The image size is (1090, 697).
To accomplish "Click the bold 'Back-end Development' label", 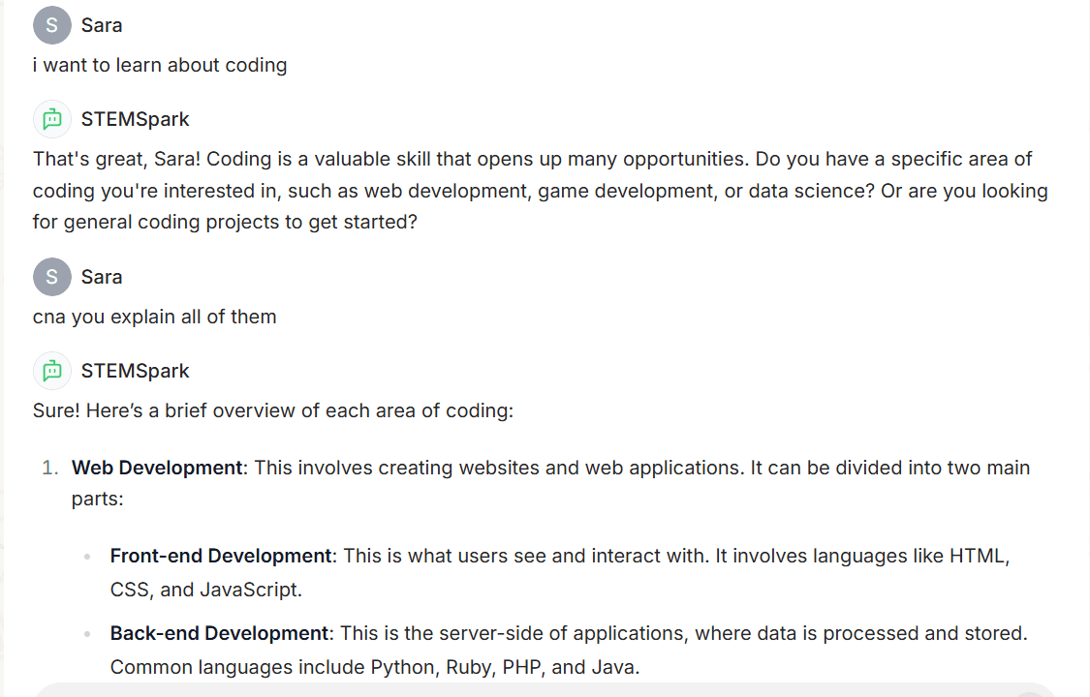I will [219, 633].
